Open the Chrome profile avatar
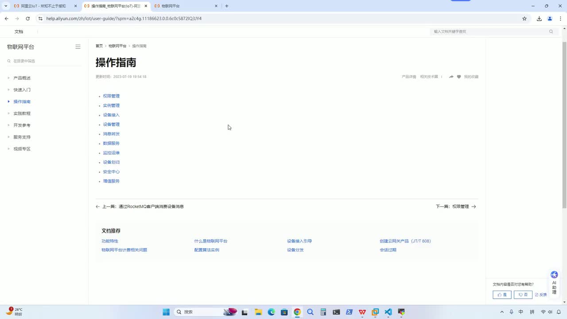The height and width of the screenshot is (319, 567). [550, 19]
